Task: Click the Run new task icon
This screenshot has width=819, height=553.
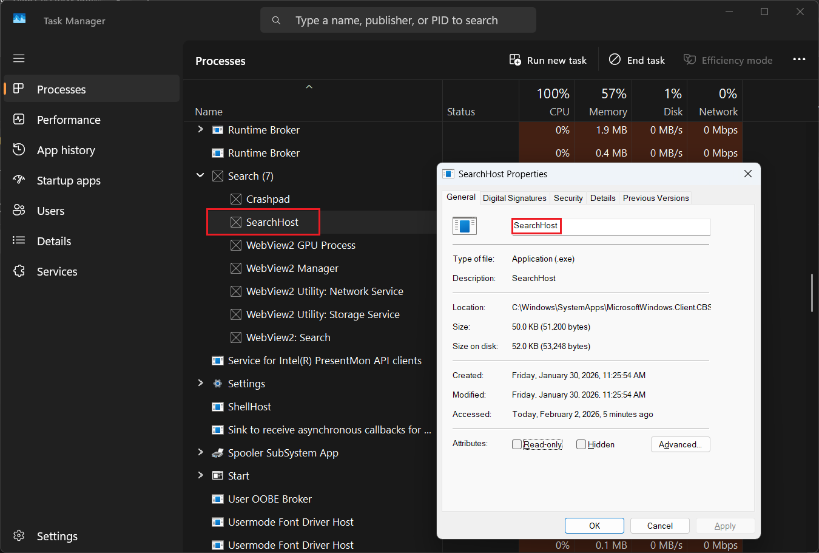Action: click(x=515, y=60)
